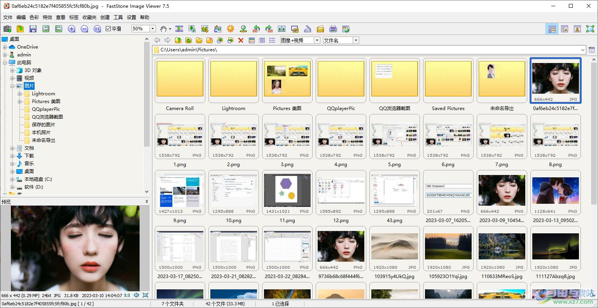Open Settings with the checklist toolbar icon
Screen dimensions: 598x308
tap(346, 29)
